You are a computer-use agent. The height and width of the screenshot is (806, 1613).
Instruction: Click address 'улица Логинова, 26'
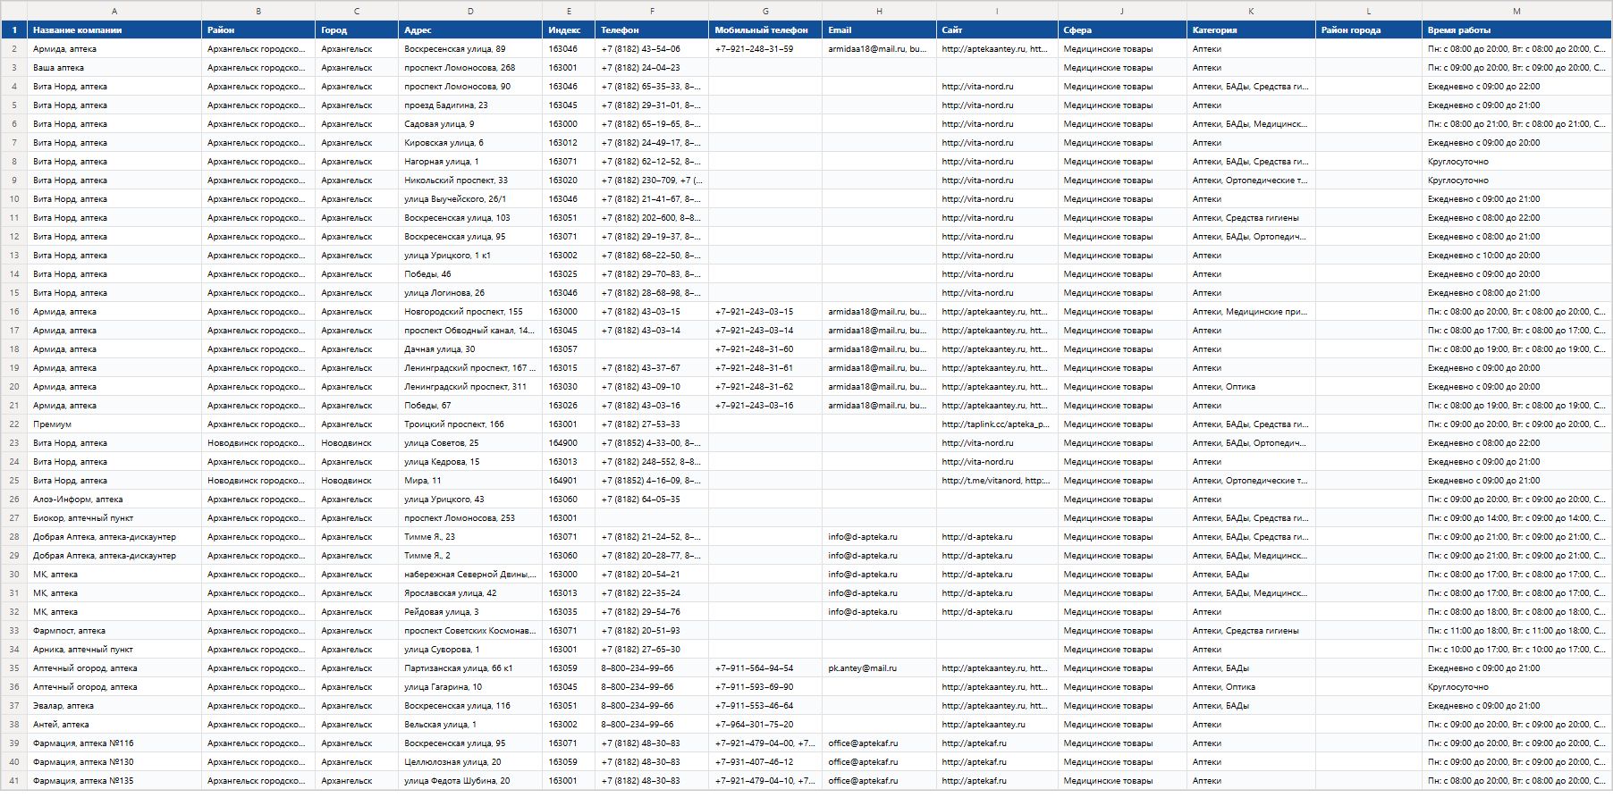click(470, 293)
